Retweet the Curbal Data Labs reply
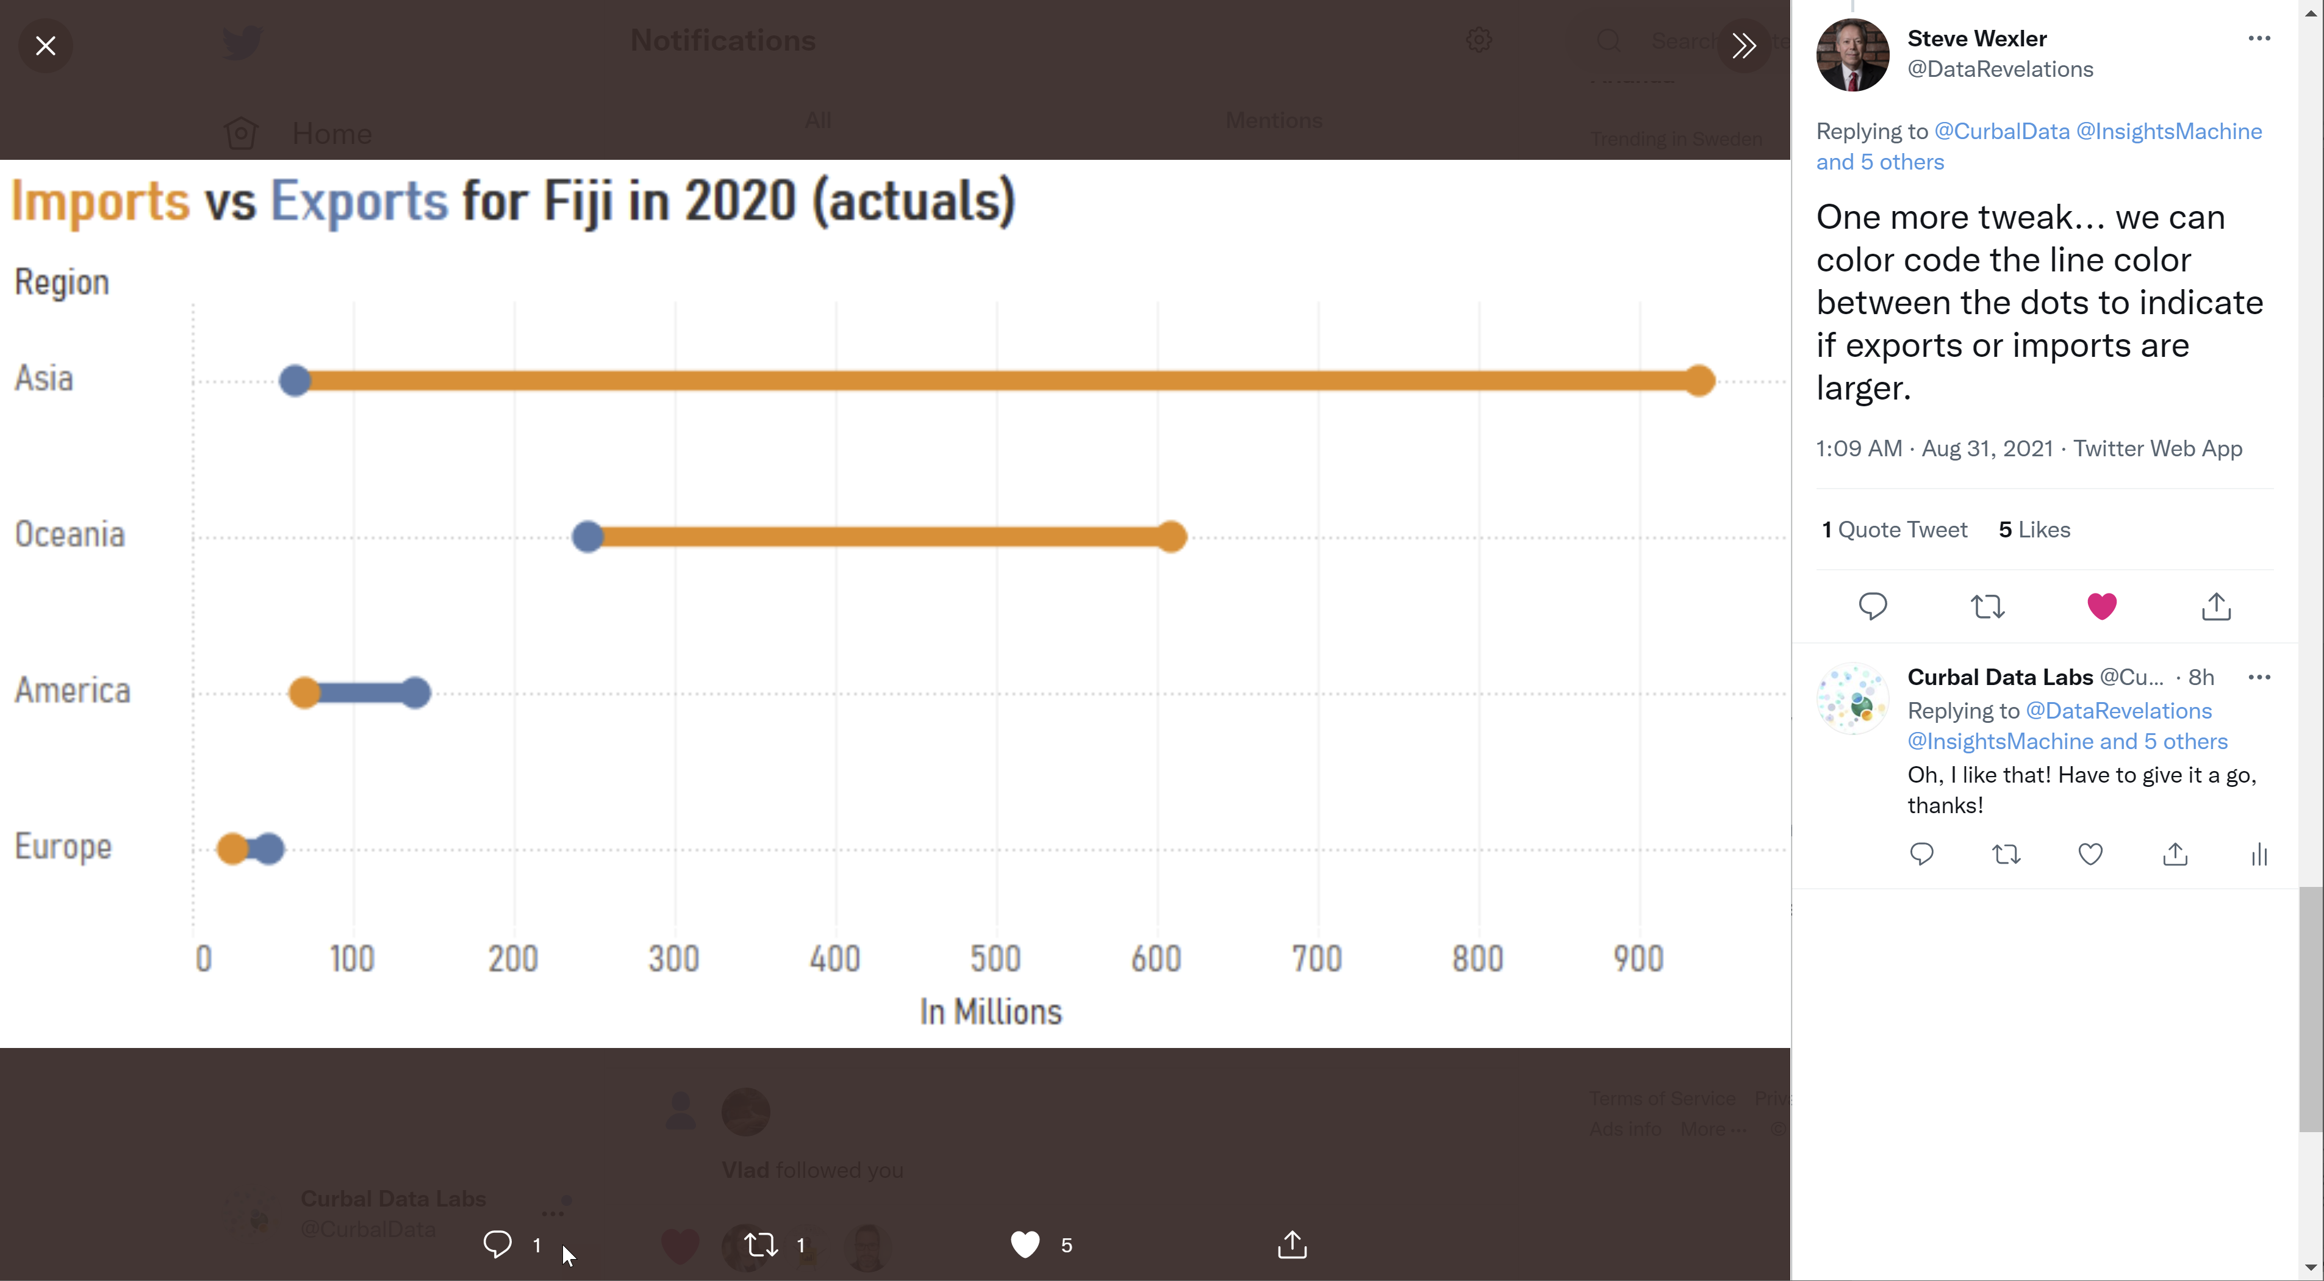The image size is (2324, 1281). tap(2006, 854)
